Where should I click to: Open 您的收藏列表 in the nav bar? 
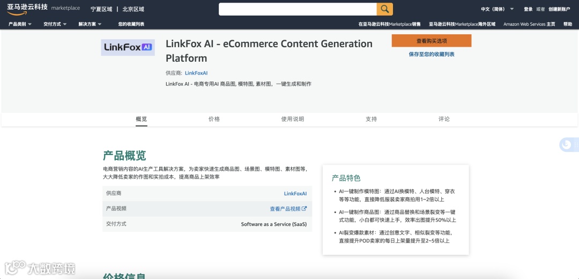point(131,24)
